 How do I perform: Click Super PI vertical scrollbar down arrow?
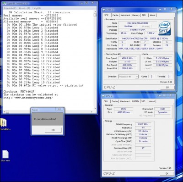point(95,109)
